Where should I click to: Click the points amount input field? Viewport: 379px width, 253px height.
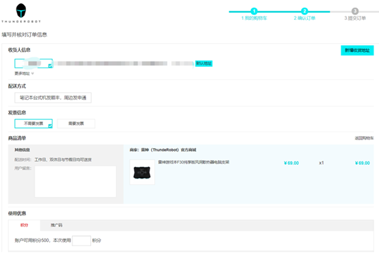(81, 241)
